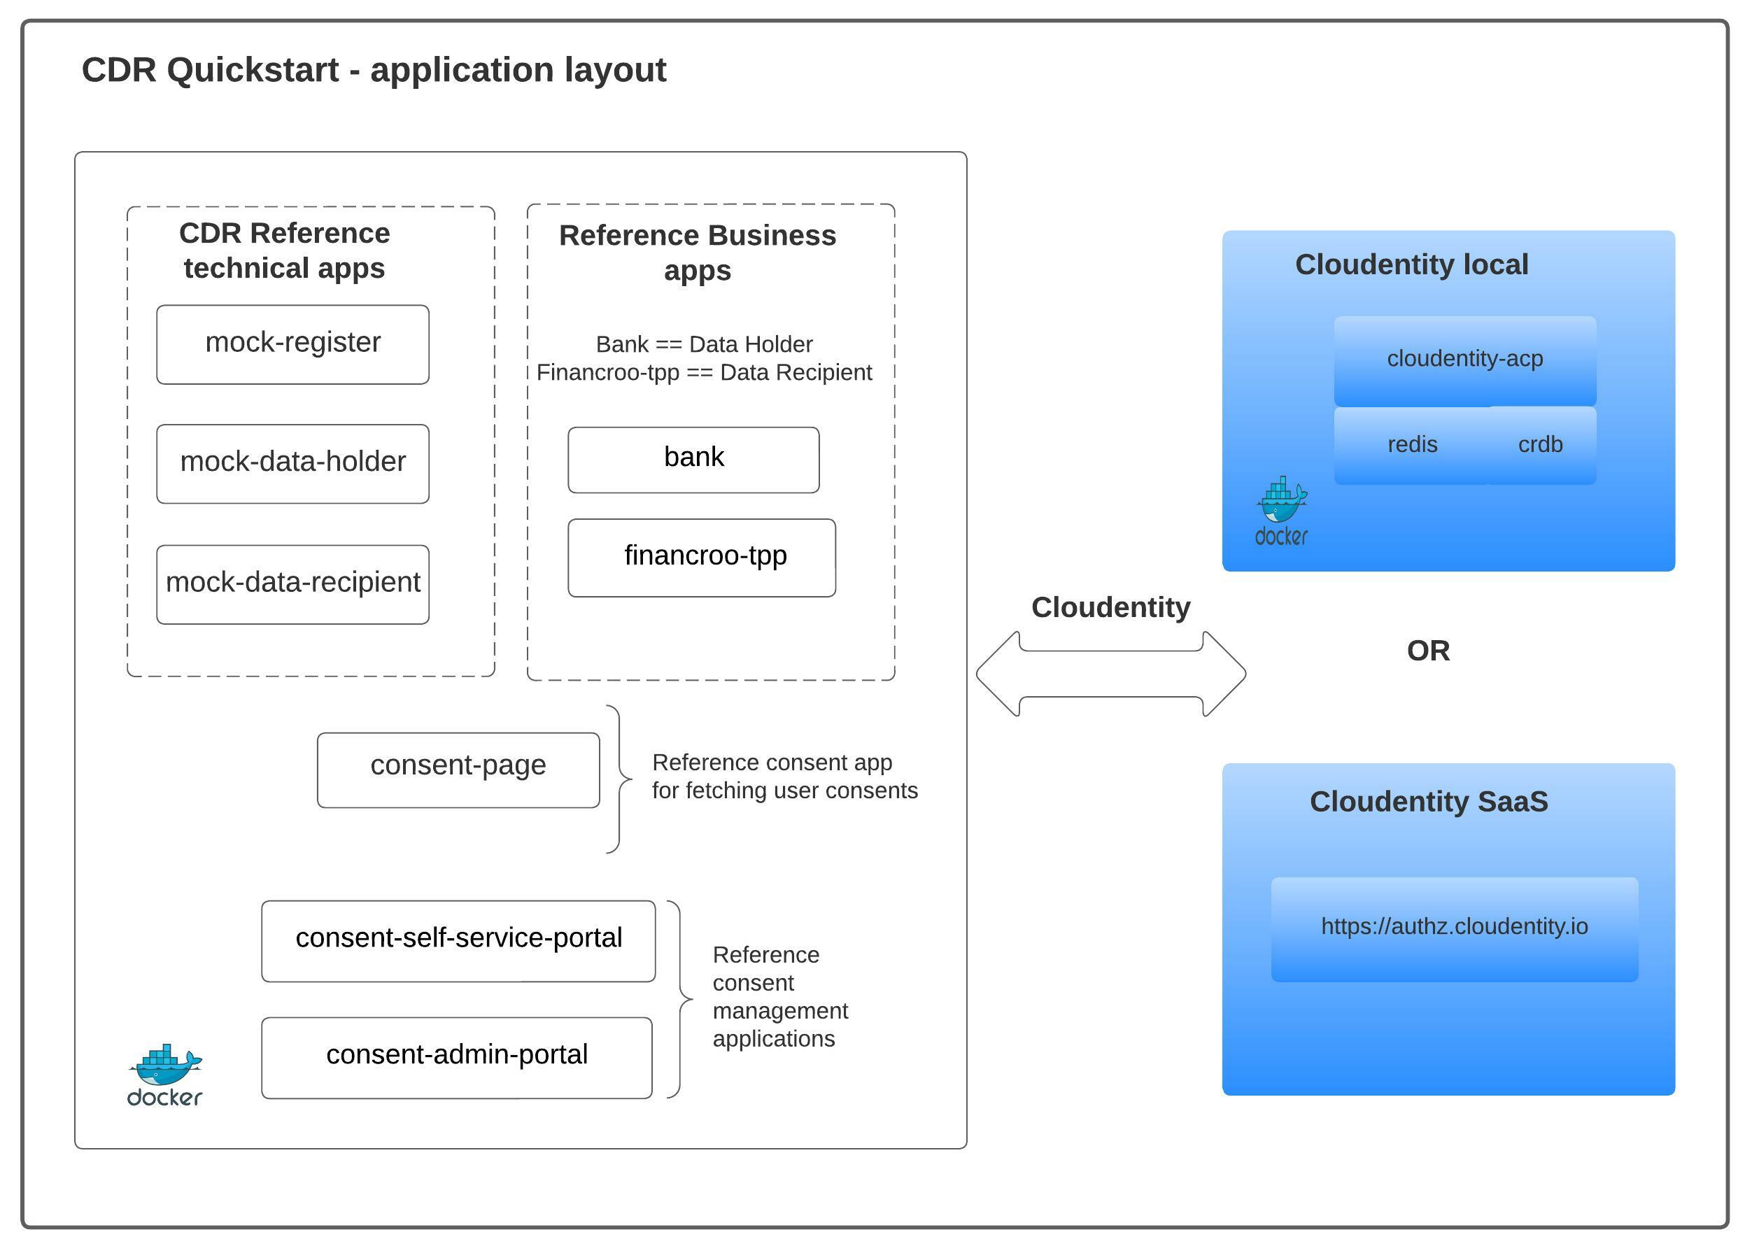Click the curly brace beside consent-page
This screenshot has height=1246, width=1738.
619,779
